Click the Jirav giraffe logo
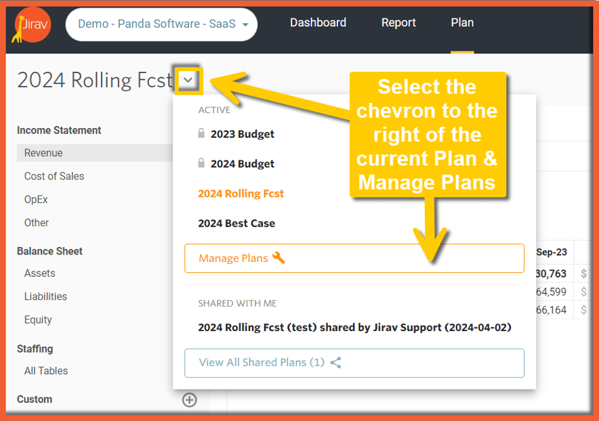Screen dimensions: 599x421 pos(31,26)
